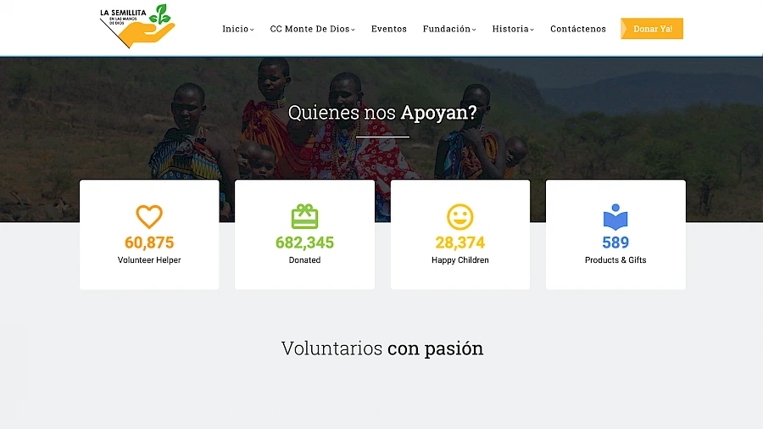Click the yellow smiley face icon

pyautogui.click(x=459, y=216)
